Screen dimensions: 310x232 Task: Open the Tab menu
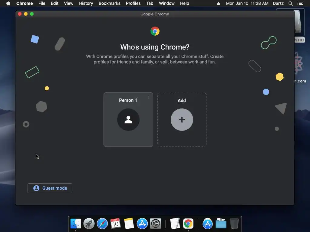[x=150, y=3]
